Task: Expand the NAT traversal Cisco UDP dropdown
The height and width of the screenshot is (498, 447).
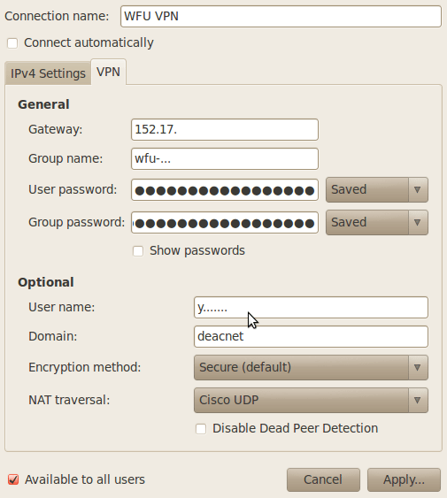Action: pos(311,400)
